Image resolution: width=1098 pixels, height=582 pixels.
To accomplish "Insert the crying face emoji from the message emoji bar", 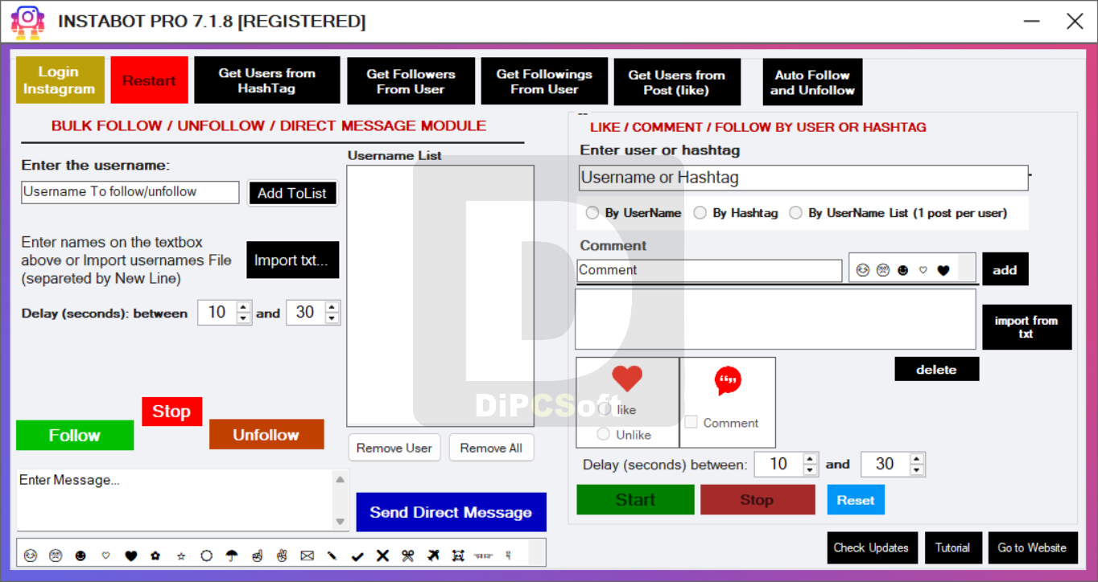I will click(56, 555).
